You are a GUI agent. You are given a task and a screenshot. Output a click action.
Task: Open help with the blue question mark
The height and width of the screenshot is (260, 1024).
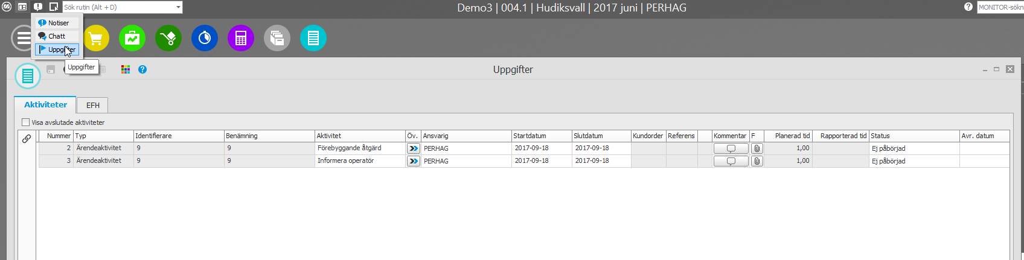(142, 69)
